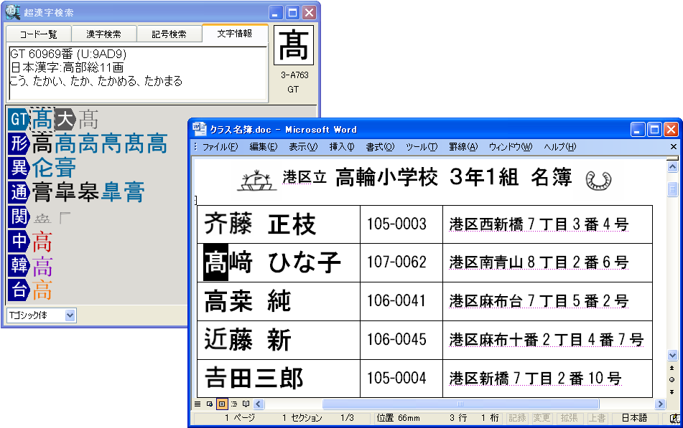Switch to the 漢字検索 tab
The image size is (683, 428).
click(x=103, y=34)
